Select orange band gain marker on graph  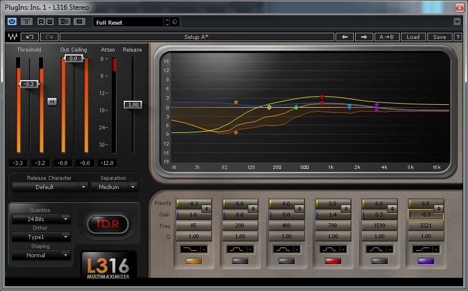click(x=236, y=103)
